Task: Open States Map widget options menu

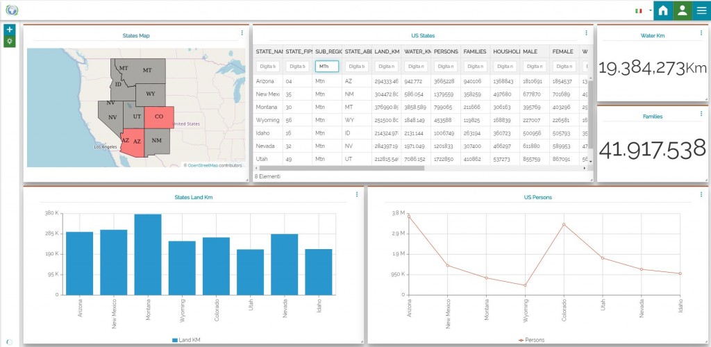Action: [x=242, y=33]
